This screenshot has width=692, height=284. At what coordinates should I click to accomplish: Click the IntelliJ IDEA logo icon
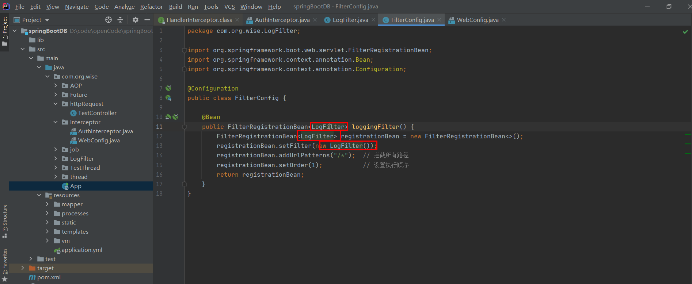pyautogui.click(x=6, y=6)
